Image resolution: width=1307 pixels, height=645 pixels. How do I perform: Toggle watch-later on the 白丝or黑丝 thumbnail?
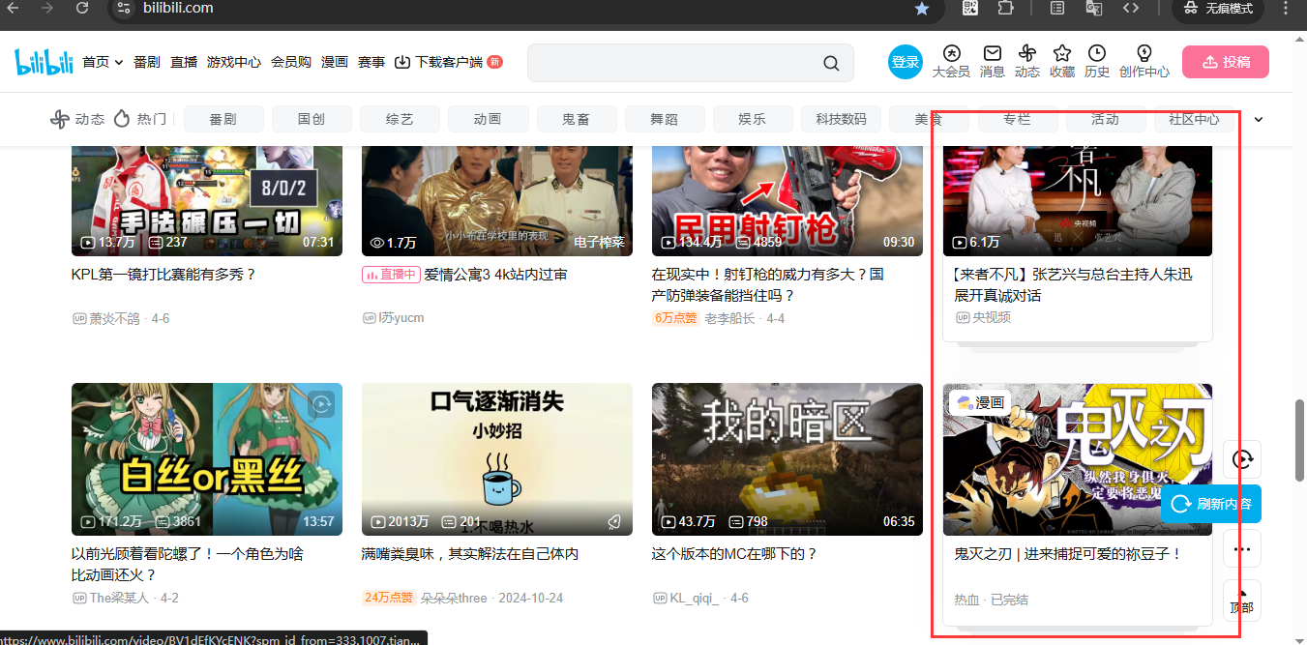click(321, 404)
